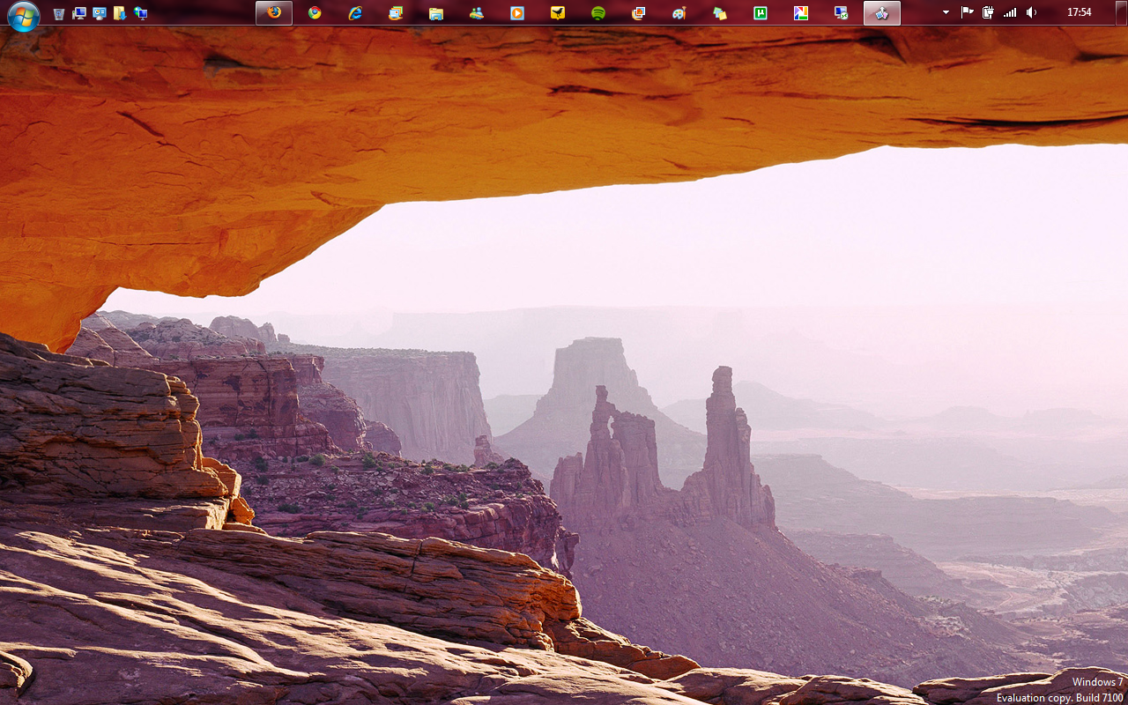The height and width of the screenshot is (705, 1128).
Task: Switch to the Firefox taskbar button
Action: [x=274, y=12]
